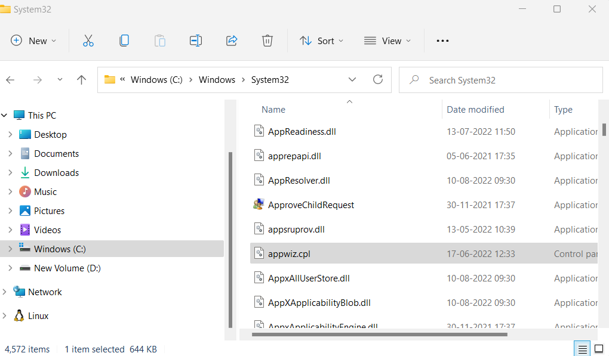Click the Paste clipboard icon
609x356 pixels.
(x=159, y=41)
